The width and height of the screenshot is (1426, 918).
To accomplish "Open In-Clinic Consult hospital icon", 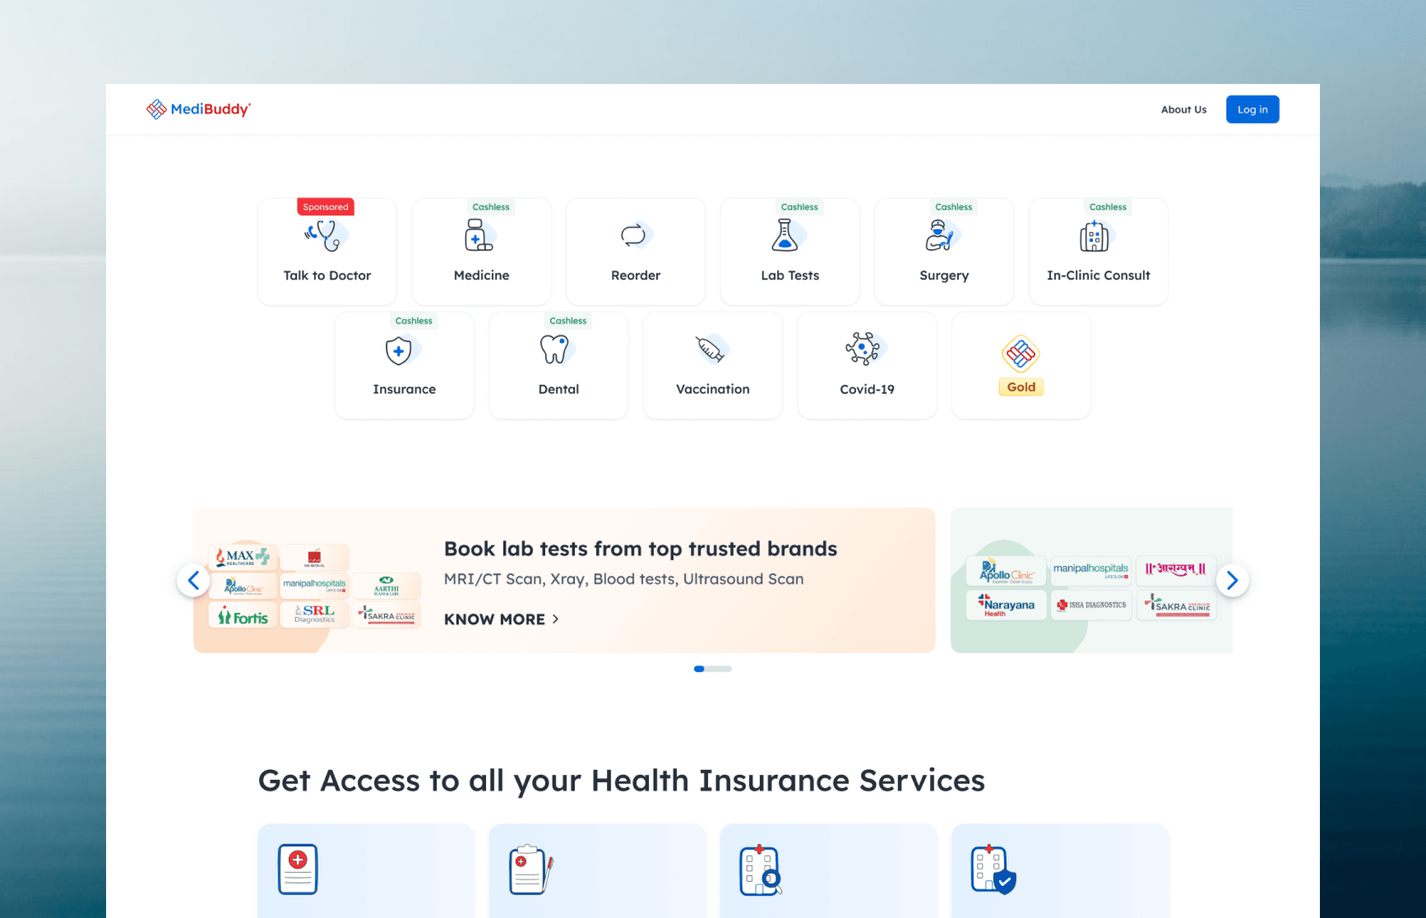I will pyautogui.click(x=1095, y=237).
